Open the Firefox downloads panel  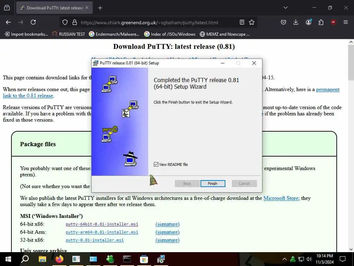296,22
